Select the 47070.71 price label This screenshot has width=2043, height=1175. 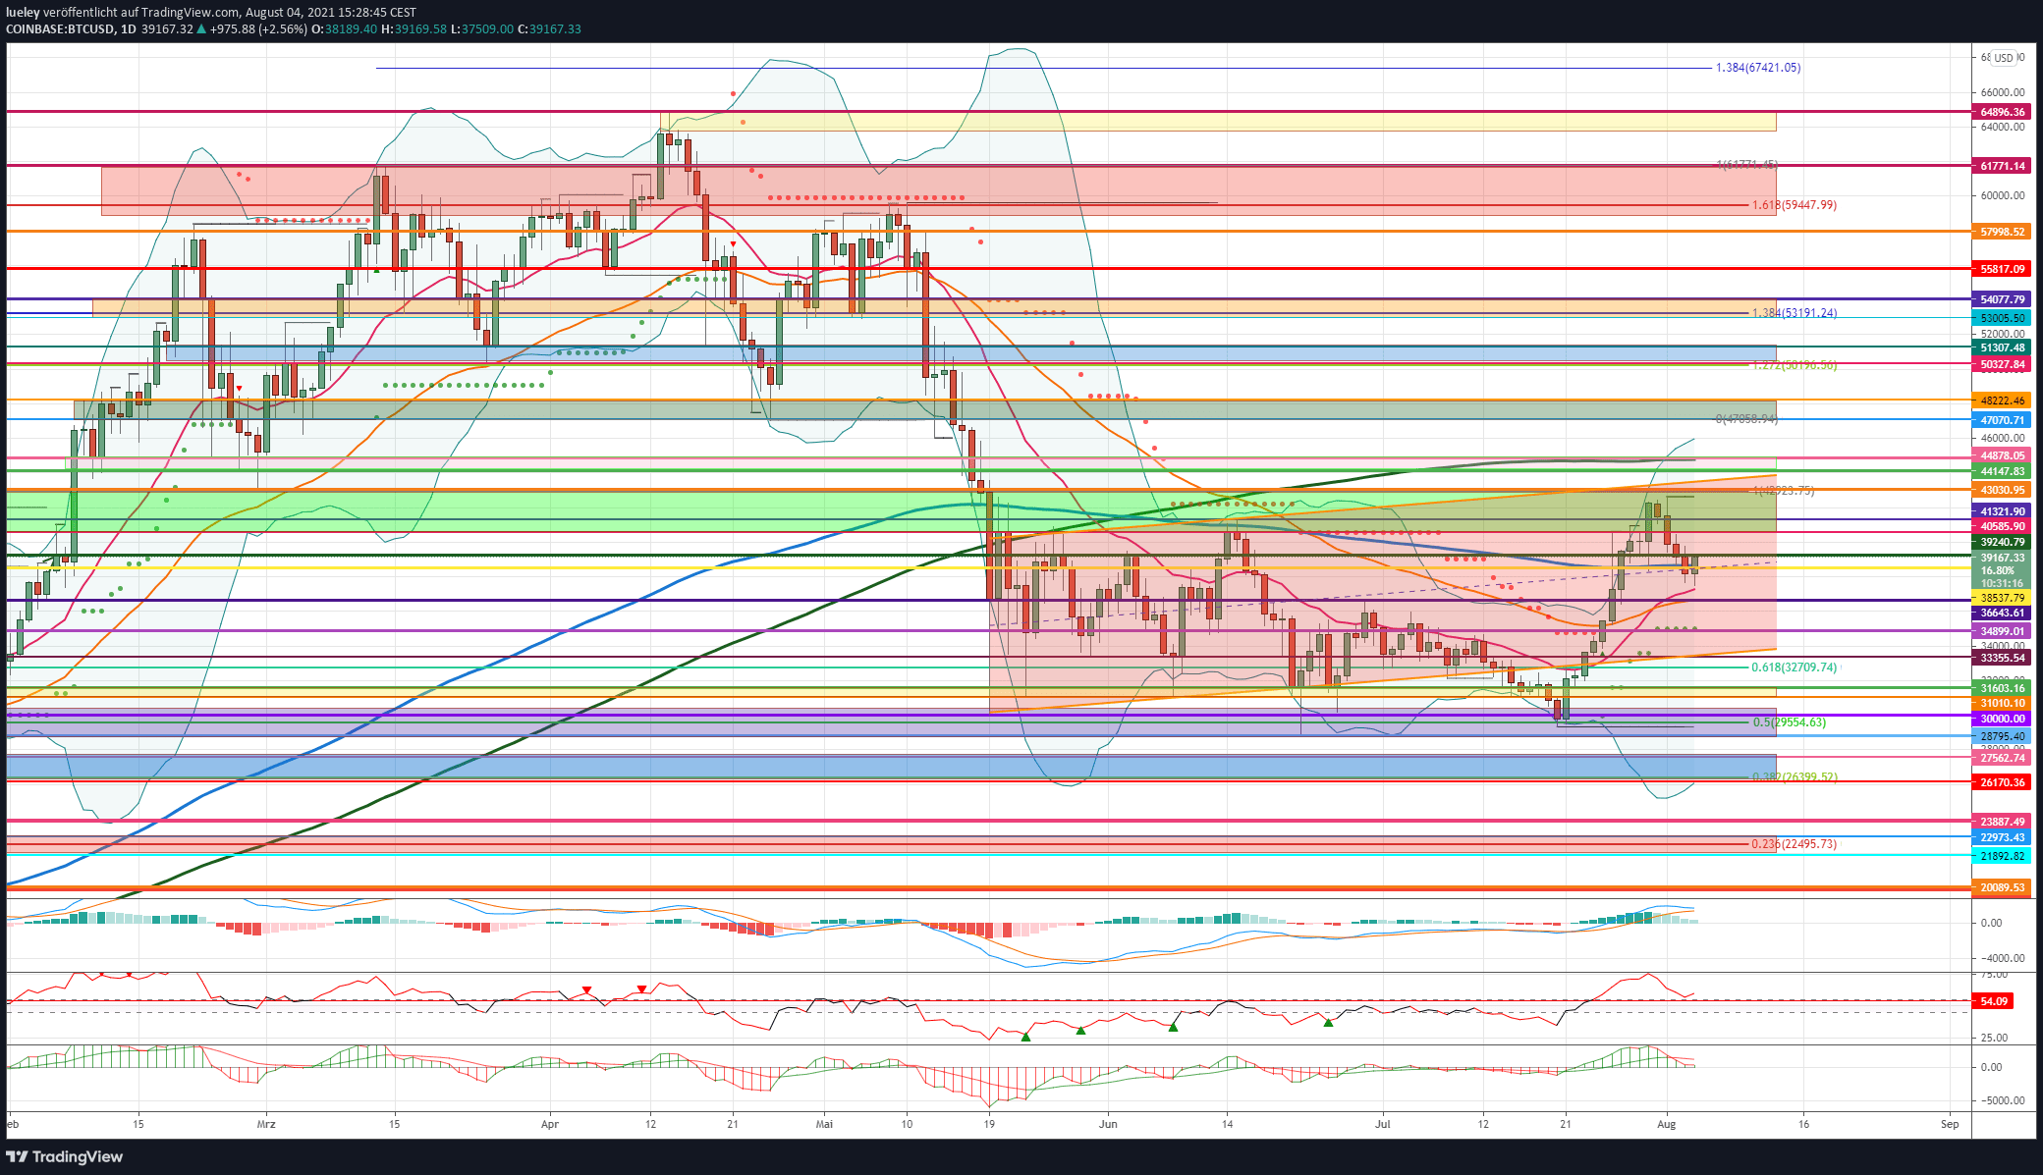click(x=2002, y=420)
